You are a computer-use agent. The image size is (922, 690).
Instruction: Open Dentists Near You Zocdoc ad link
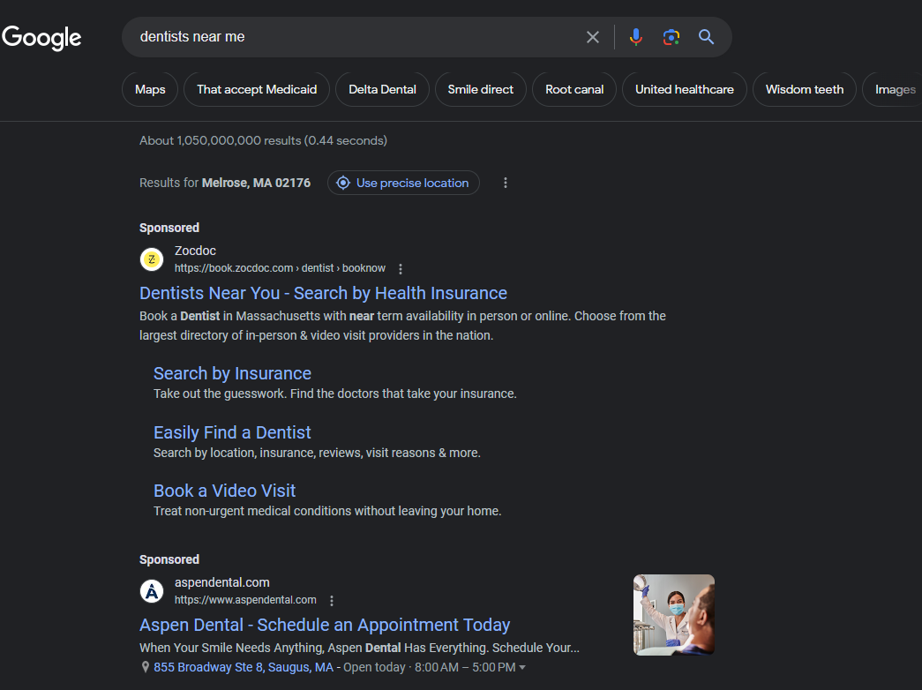click(324, 293)
